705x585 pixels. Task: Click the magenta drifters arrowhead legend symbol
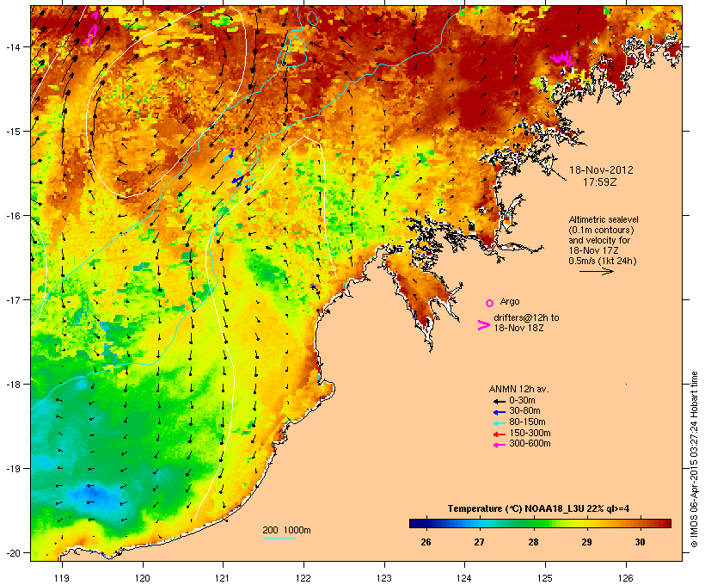pyautogui.click(x=484, y=325)
